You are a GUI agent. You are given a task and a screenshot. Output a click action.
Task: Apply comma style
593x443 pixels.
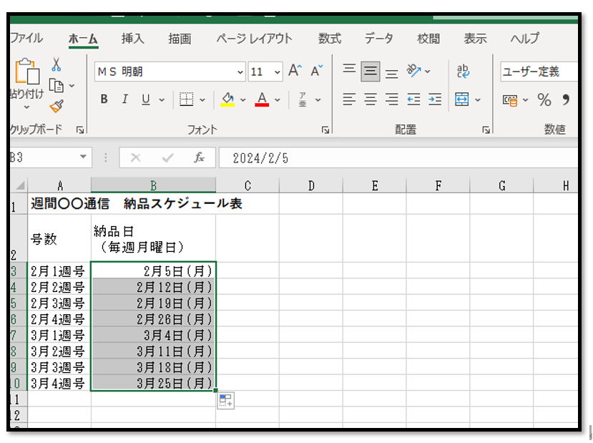click(x=566, y=100)
